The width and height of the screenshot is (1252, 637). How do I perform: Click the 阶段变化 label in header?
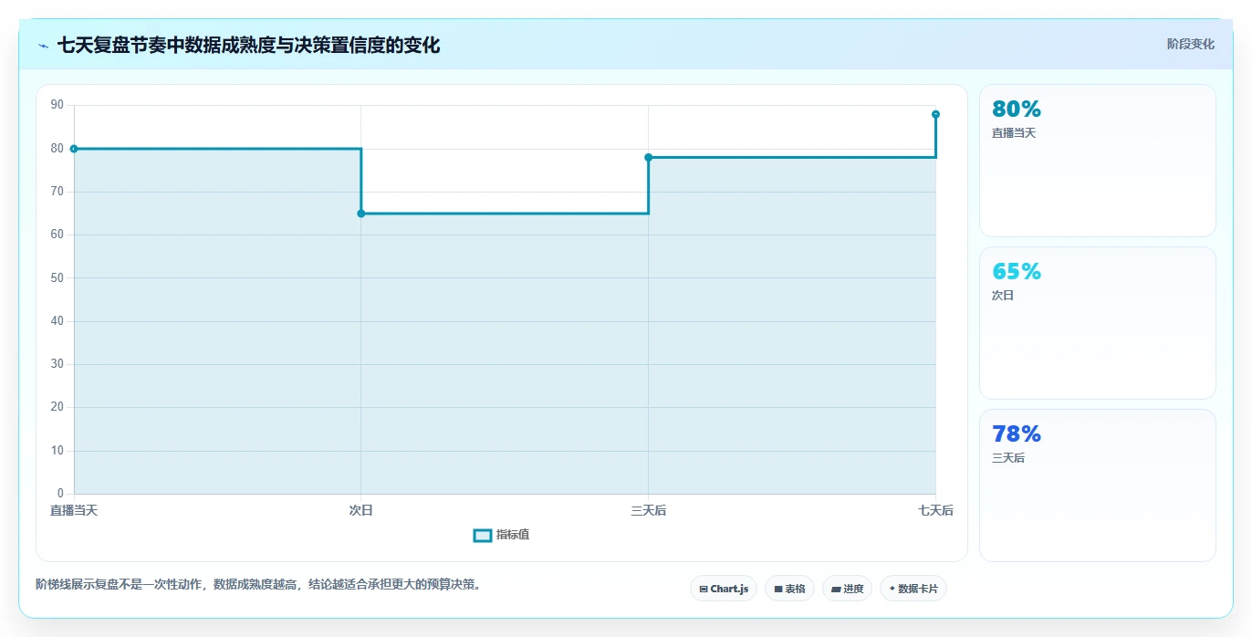(1190, 44)
